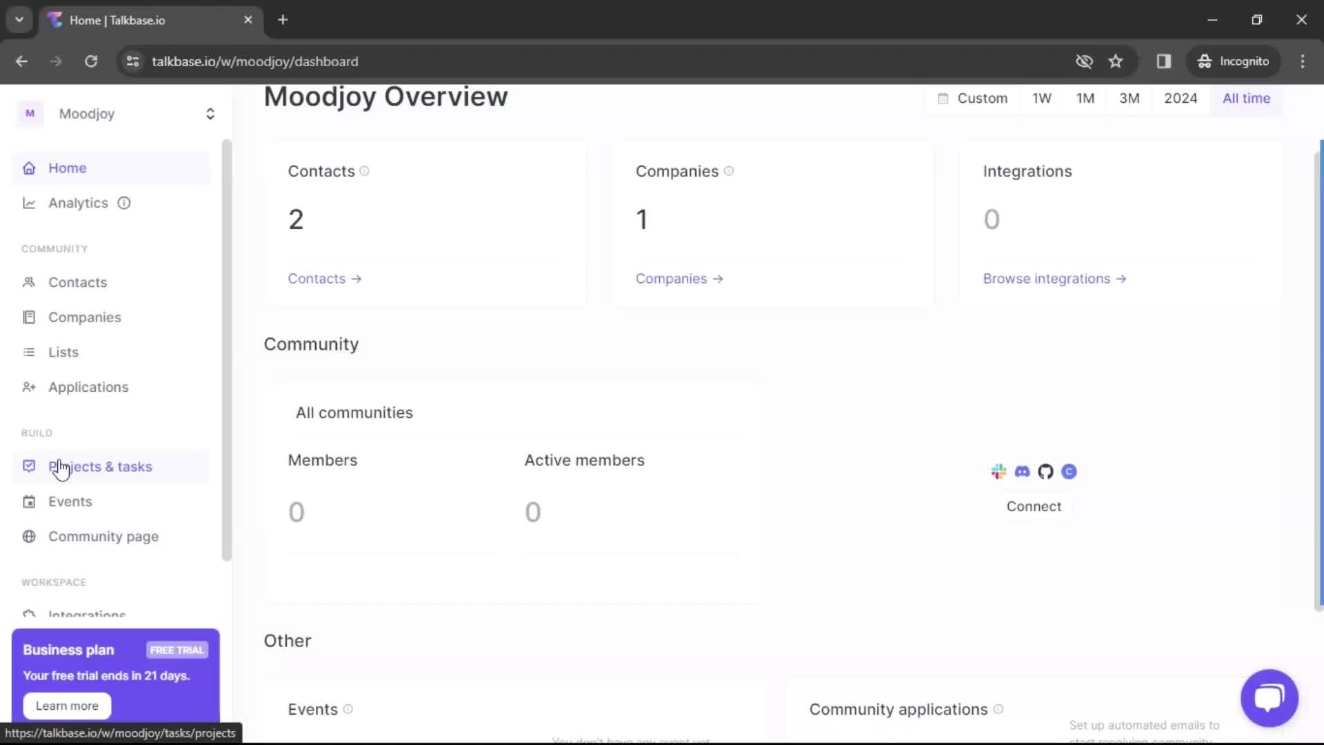The width and height of the screenshot is (1324, 745).
Task: Switch to the 1M time filter
Action: [1085, 98]
